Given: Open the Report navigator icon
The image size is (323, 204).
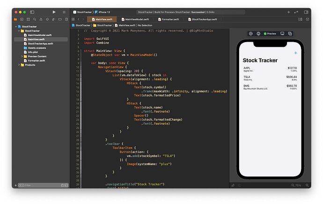Looking at the screenshot, I should point(66,19).
